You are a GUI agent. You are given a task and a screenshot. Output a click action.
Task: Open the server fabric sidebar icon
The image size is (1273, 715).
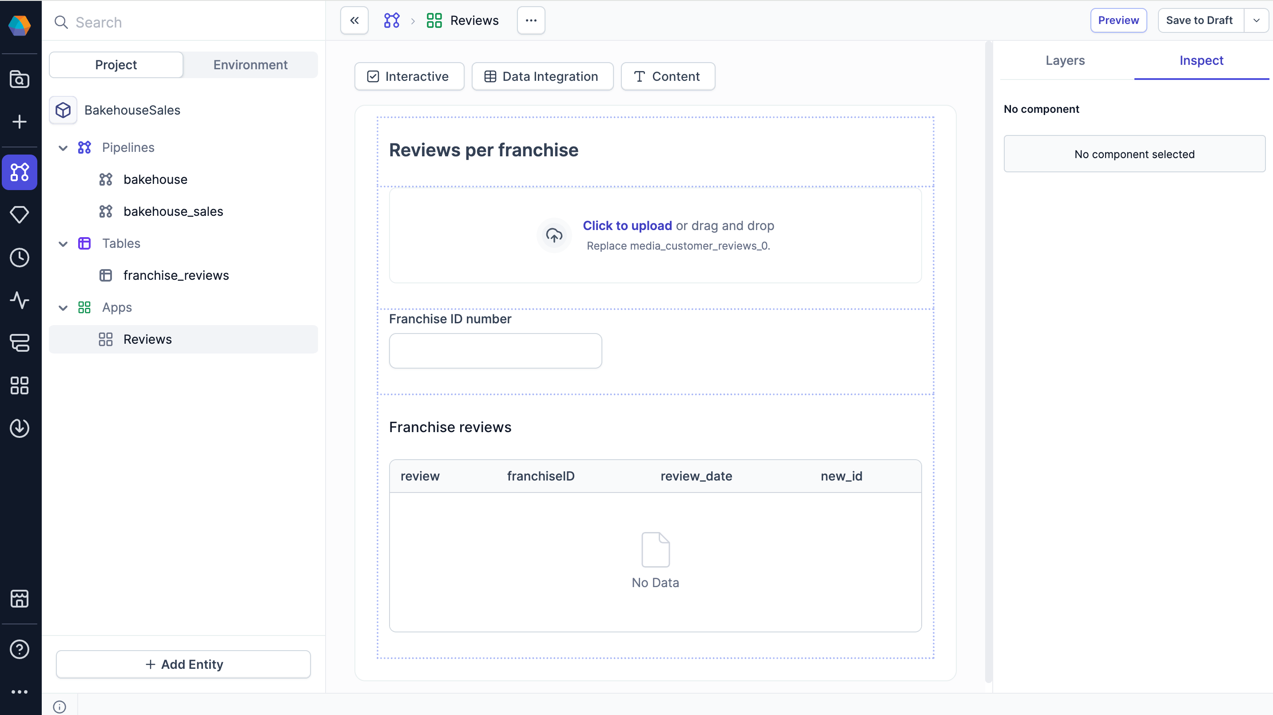coord(20,342)
